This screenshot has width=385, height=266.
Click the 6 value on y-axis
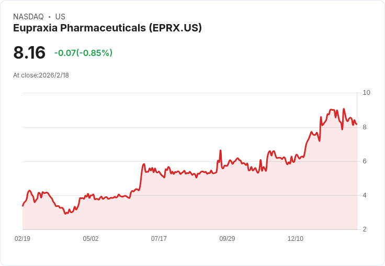click(365, 161)
